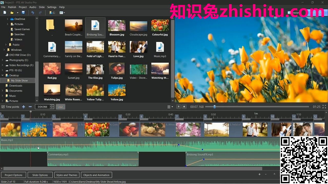The image size is (328, 184).
Task: Click the Open project folder icon
Action: pos(12,13)
